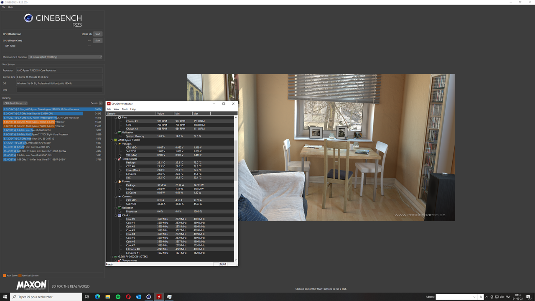Click the Utilization icon above System Memory
535x301 pixels.
coord(120,133)
